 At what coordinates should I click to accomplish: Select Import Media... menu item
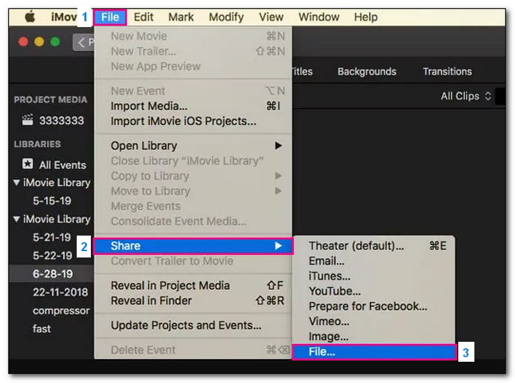point(149,106)
